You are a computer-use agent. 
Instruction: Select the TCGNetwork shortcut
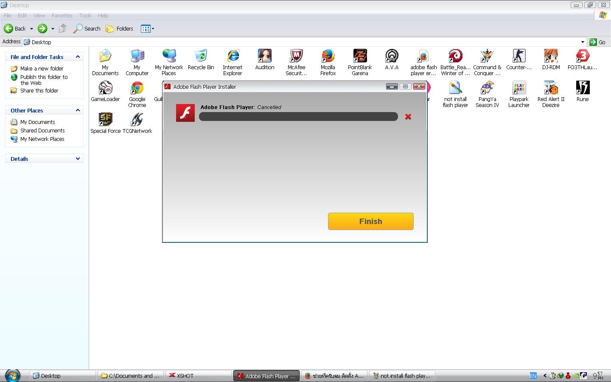click(137, 124)
